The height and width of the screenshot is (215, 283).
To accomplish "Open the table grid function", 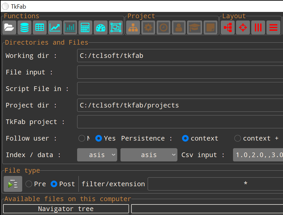I will pyautogui.click(x=39, y=27).
